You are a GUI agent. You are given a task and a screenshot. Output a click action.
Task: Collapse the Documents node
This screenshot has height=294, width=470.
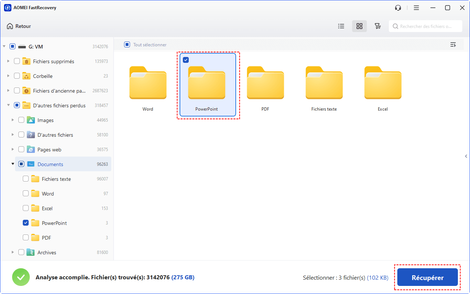point(13,164)
